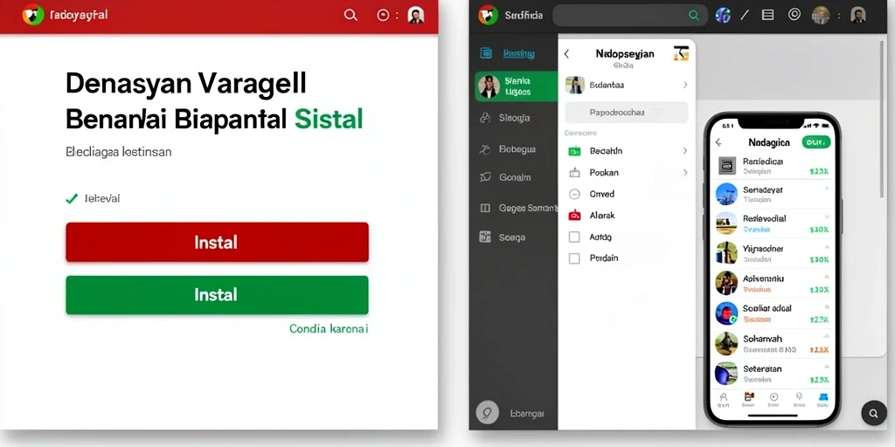Expand the Bsdanbaa row chevron
The height and width of the screenshot is (447, 895).
point(685,85)
